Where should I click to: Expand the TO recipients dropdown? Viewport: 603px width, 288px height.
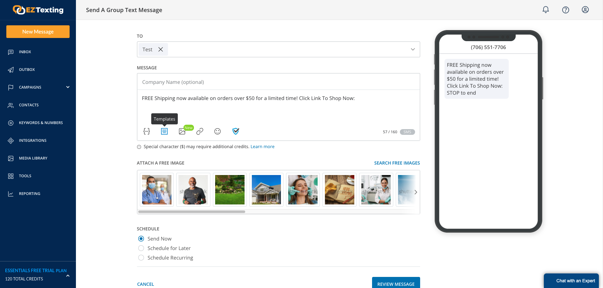(x=413, y=49)
